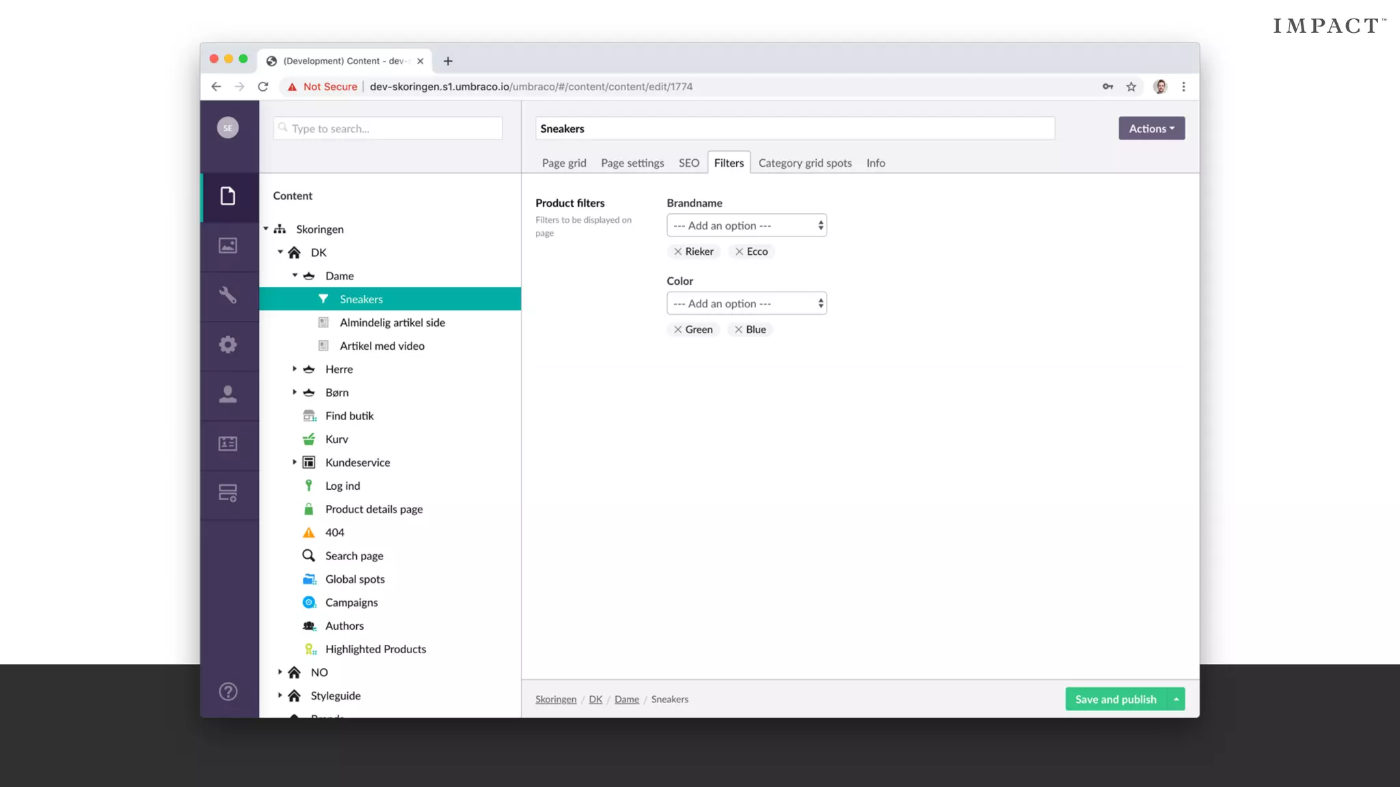Image resolution: width=1400 pixels, height=787 pixels.
Task: Remove the Blue color tag
Action: click(738, 329)
